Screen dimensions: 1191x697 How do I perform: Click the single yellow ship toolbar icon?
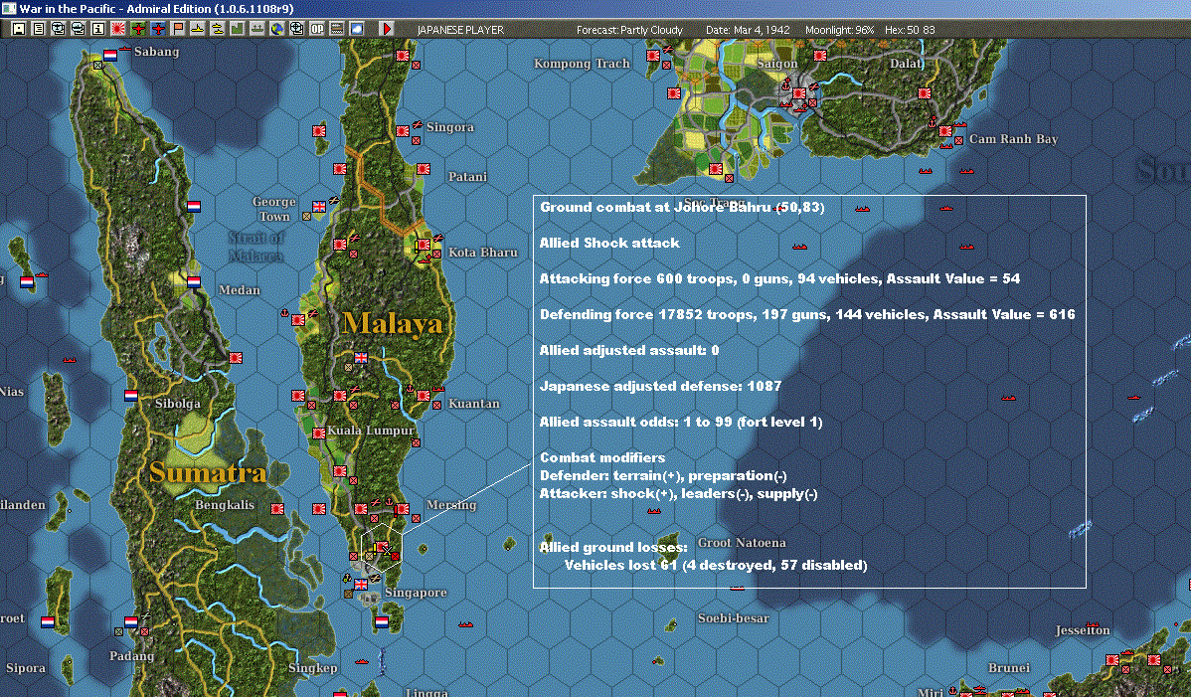click(198, 29)
